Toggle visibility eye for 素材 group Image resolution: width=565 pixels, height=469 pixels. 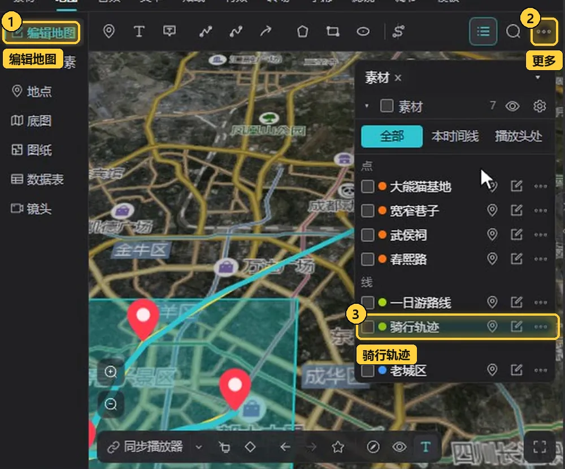pos(512,106)
